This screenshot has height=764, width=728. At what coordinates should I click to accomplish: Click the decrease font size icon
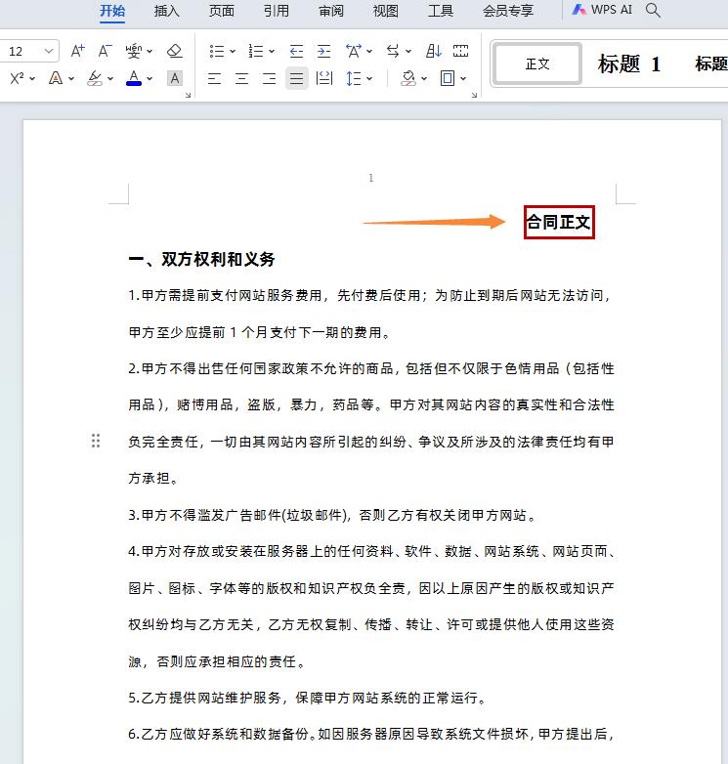click(x=105, y=51)
